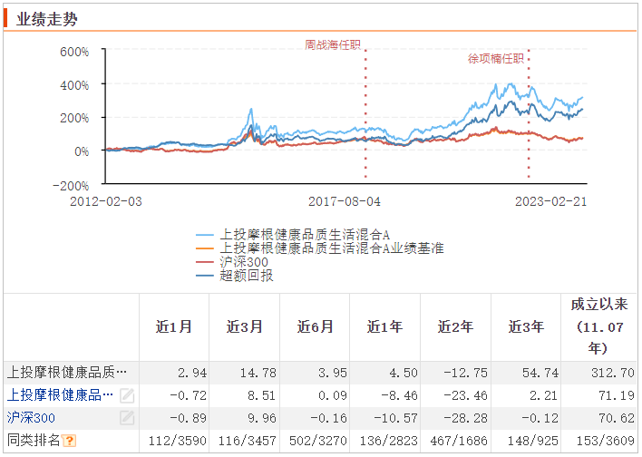
Task: Click the benchmark value -0.72
Action: 189,395
